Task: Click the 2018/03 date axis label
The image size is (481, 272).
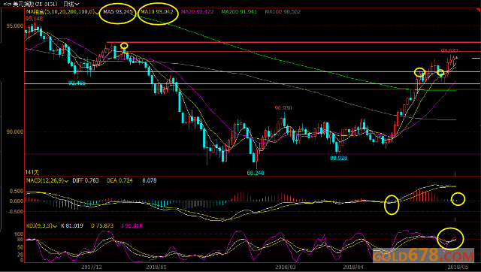Action: pyautogui.click(x=286, y=267)
